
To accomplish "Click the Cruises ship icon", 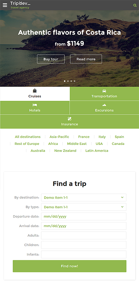I will (35, 91).
